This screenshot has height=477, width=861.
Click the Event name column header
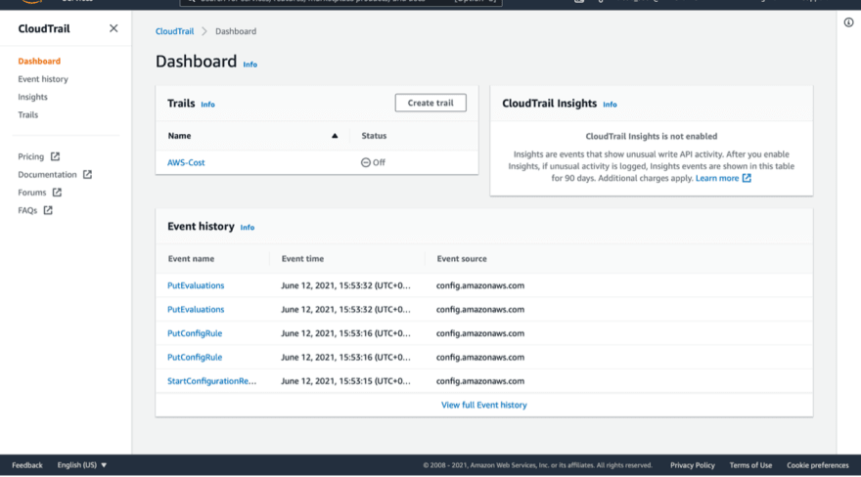[x=191, y=259]
